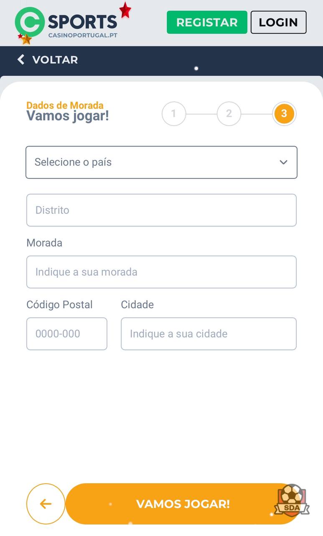Click the Casino Portugal Sports logo
This screenshot has width=323, height=536.
tap(67, 23)
